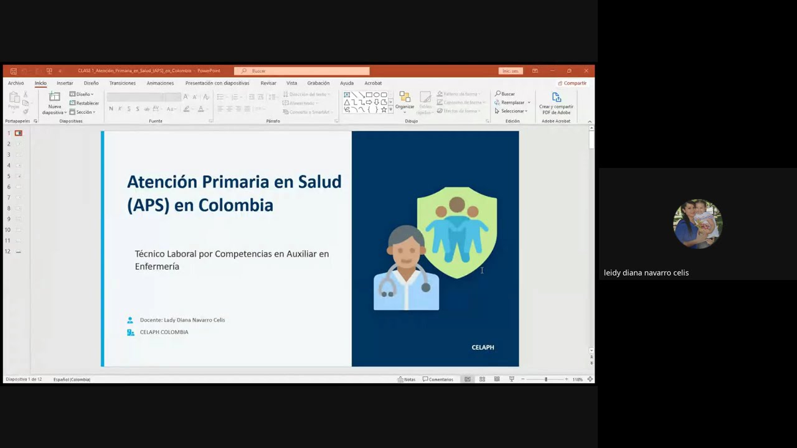Image resolution: width=797 pixels, height=448 pixels.
Task: Toggle text shadow S button
Action: tap(138, 109)
